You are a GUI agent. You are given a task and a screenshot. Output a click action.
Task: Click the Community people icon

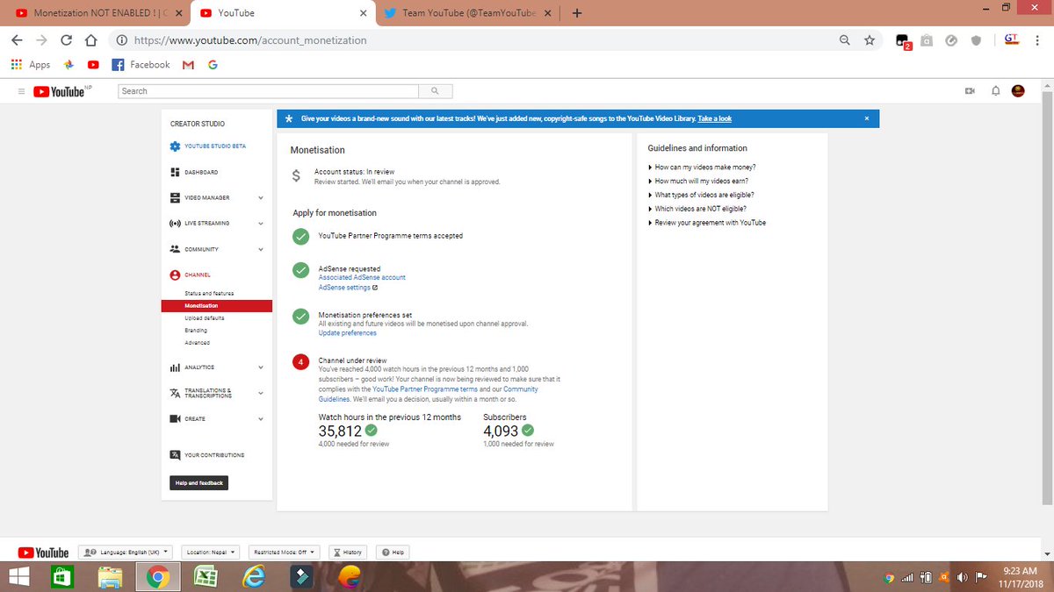pos(175,249)
